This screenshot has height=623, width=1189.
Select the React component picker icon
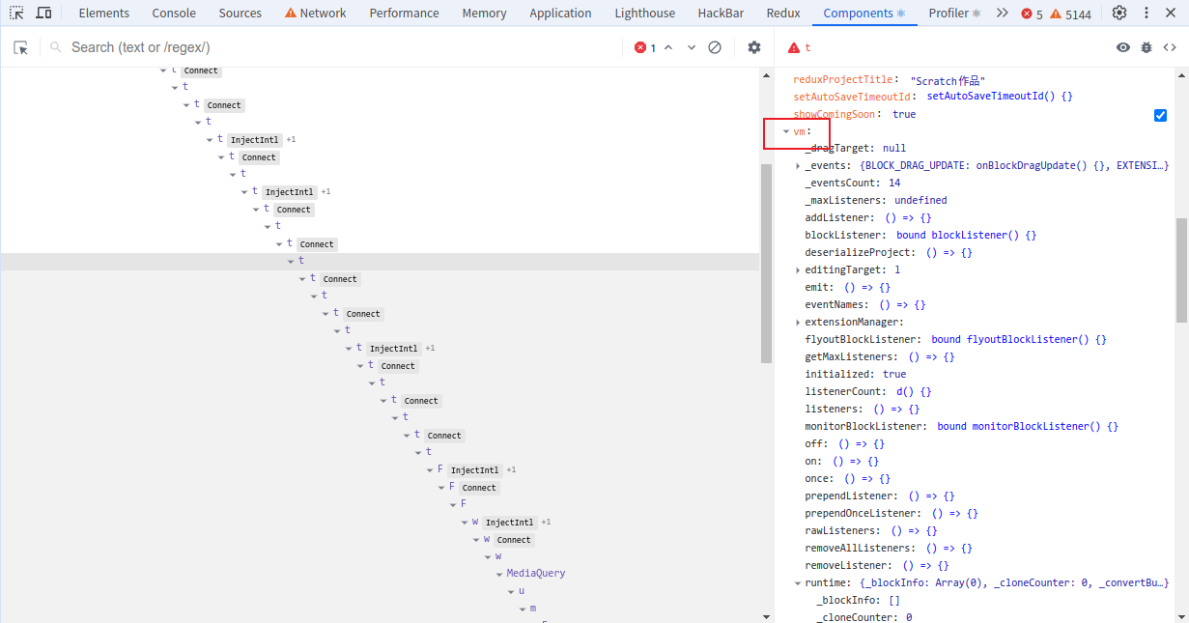[20, 46]
